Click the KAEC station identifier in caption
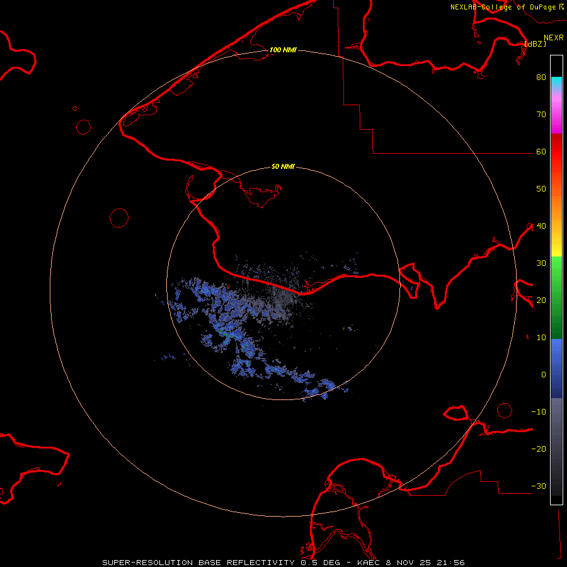The image size is (567, 567). (x=369, y=563)
